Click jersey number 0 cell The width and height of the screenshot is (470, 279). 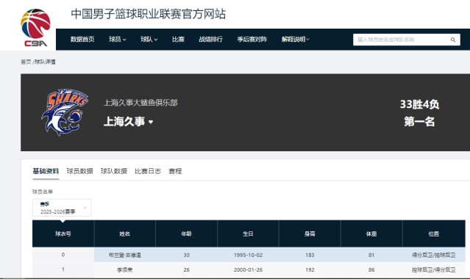coord(63,255)
